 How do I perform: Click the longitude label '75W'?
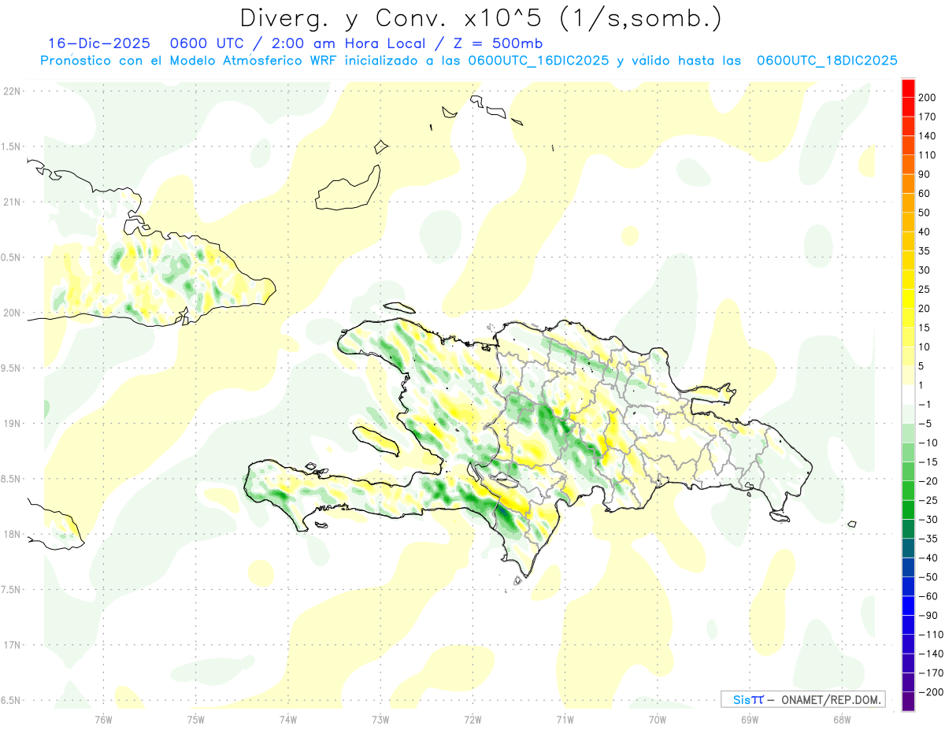(196, 720)
